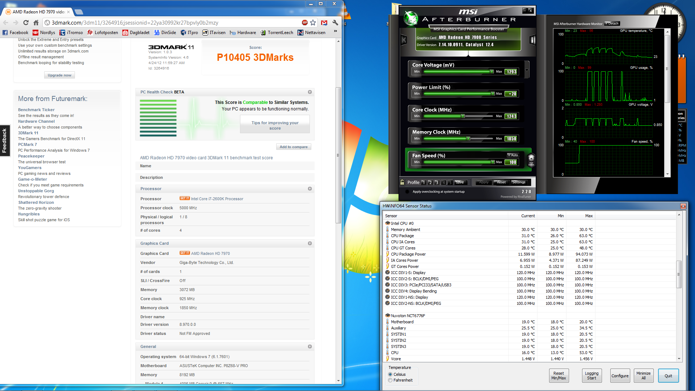The width and height of the screenshot is (695, 391).
Task: Select Afterburner profile 2
Action: pos(430,182)
